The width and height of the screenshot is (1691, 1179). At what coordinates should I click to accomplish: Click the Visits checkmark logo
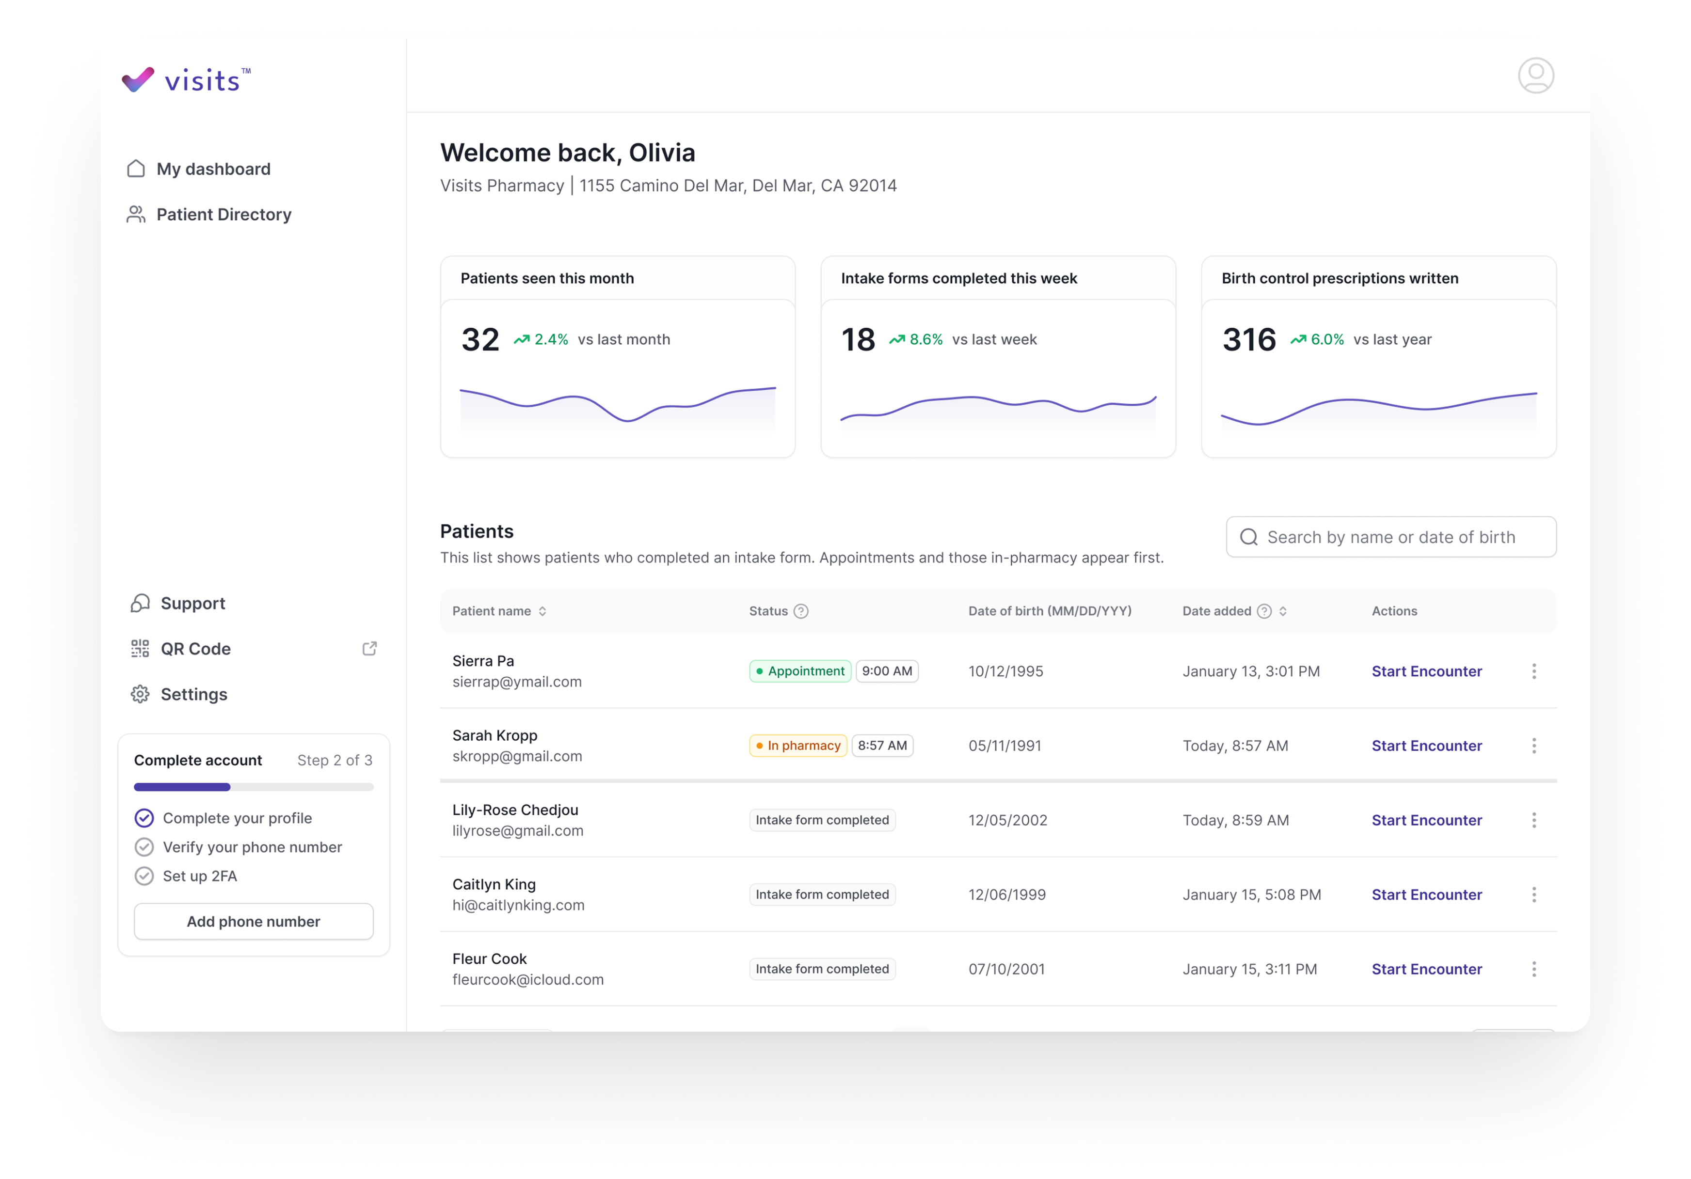(x=138, y=80)
